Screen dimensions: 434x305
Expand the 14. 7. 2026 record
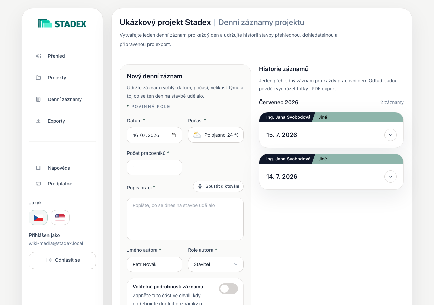tap(391, 177)
